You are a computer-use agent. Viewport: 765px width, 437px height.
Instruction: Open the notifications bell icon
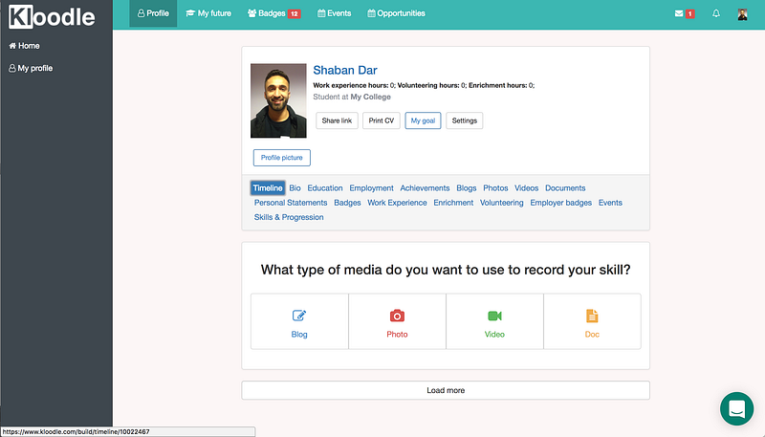pos(715,13)
